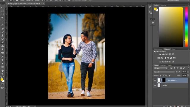
Task: Toggle shape layer filter
Action: point(181,68)
